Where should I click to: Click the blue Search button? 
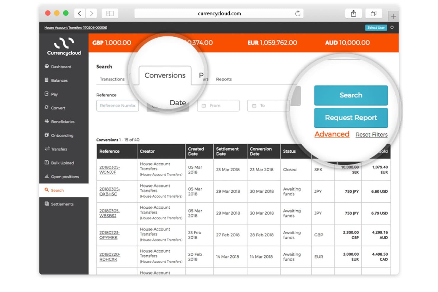(x=351, y=95)
